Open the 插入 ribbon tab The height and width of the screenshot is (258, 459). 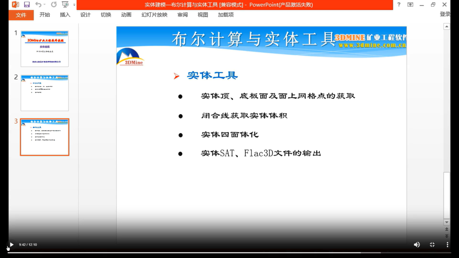coord(65,15)
